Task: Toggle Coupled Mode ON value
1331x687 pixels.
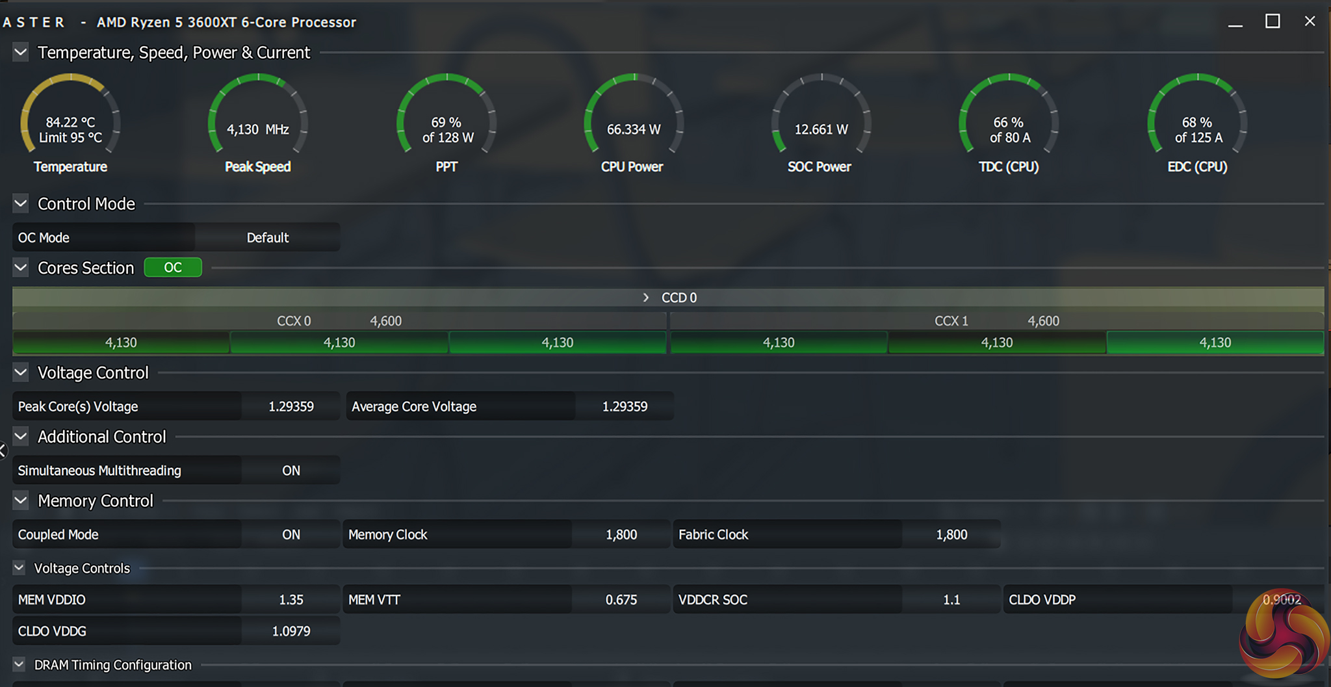Action: point(291,534)
